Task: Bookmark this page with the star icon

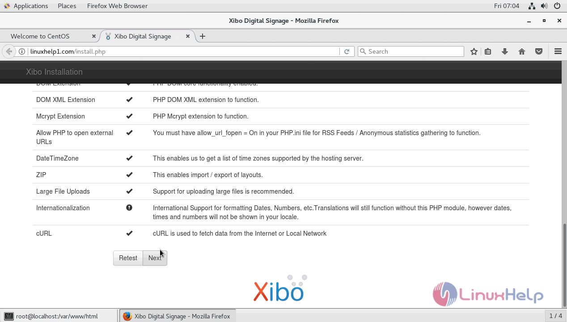Action: click(474, 51)
